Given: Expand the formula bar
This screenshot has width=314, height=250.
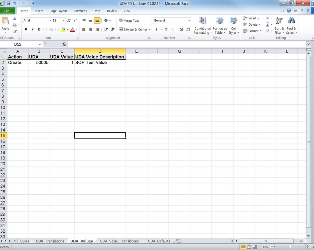Looking at the screenshot, I should click(x=308, y=44).
